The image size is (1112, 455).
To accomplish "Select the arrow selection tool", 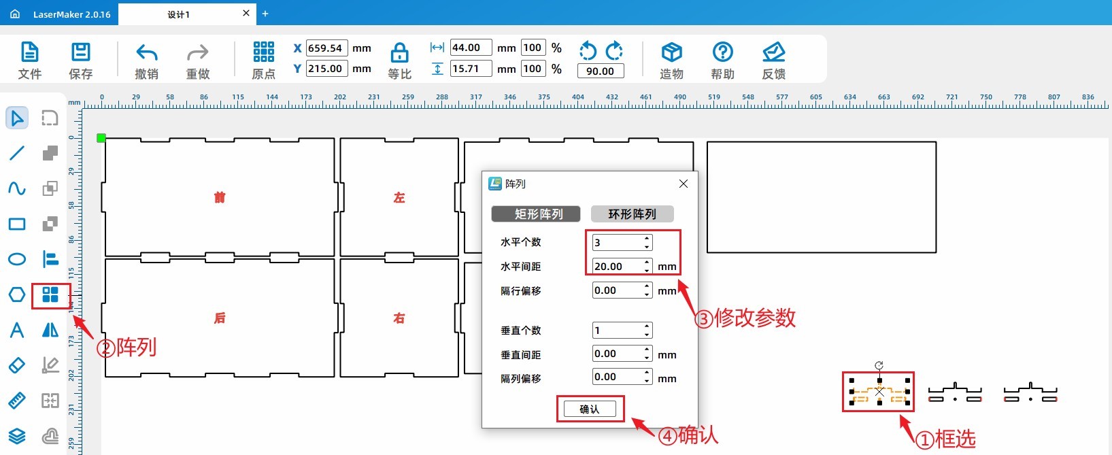I will 17,118.
